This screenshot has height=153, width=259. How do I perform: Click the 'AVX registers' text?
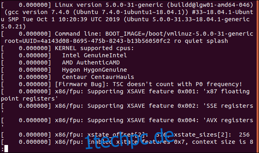(230, 120)
